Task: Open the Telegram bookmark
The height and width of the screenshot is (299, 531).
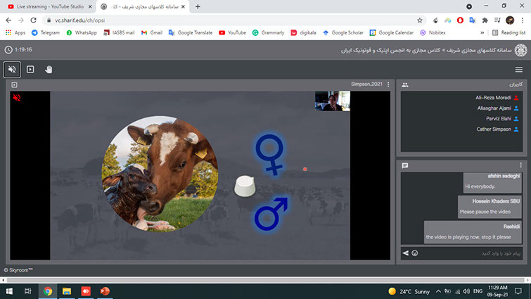Action: click(x=46, y=32)
